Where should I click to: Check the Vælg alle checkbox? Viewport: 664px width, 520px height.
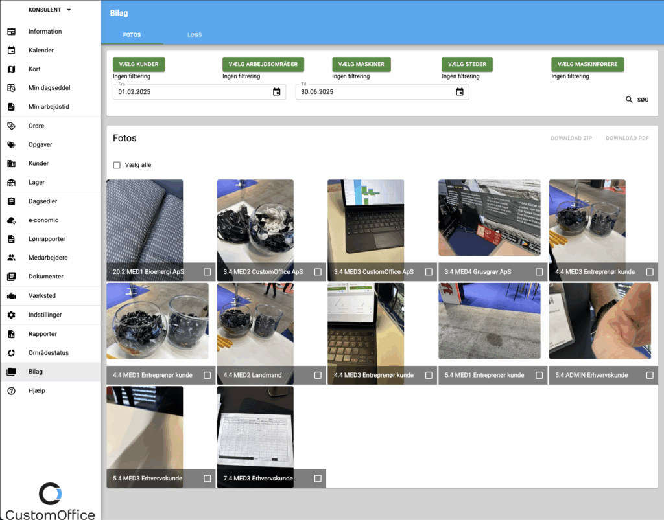coord(117,164)
